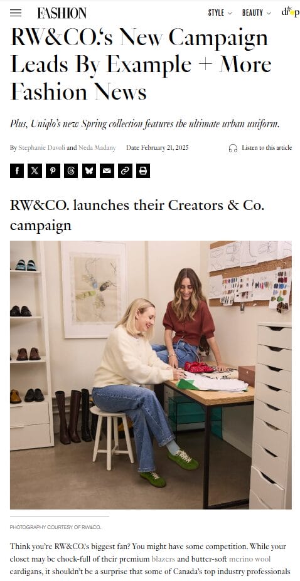Open the hamburger navigation menu
This screenshot has height=581, width=300.
16,13
